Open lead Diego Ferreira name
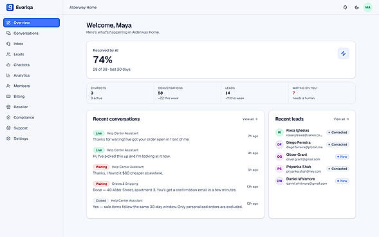The image size is (379, 237). (299, 142)
